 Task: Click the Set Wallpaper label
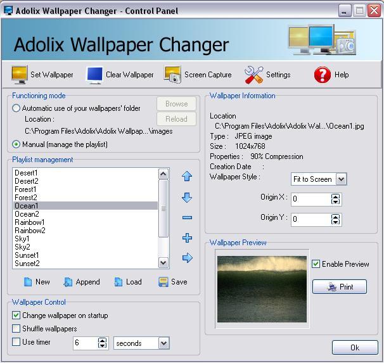pos(52,75)
